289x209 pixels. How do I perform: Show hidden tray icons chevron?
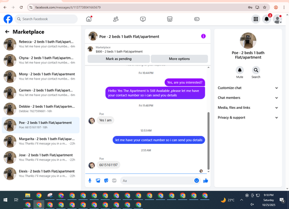pos(242,200)
